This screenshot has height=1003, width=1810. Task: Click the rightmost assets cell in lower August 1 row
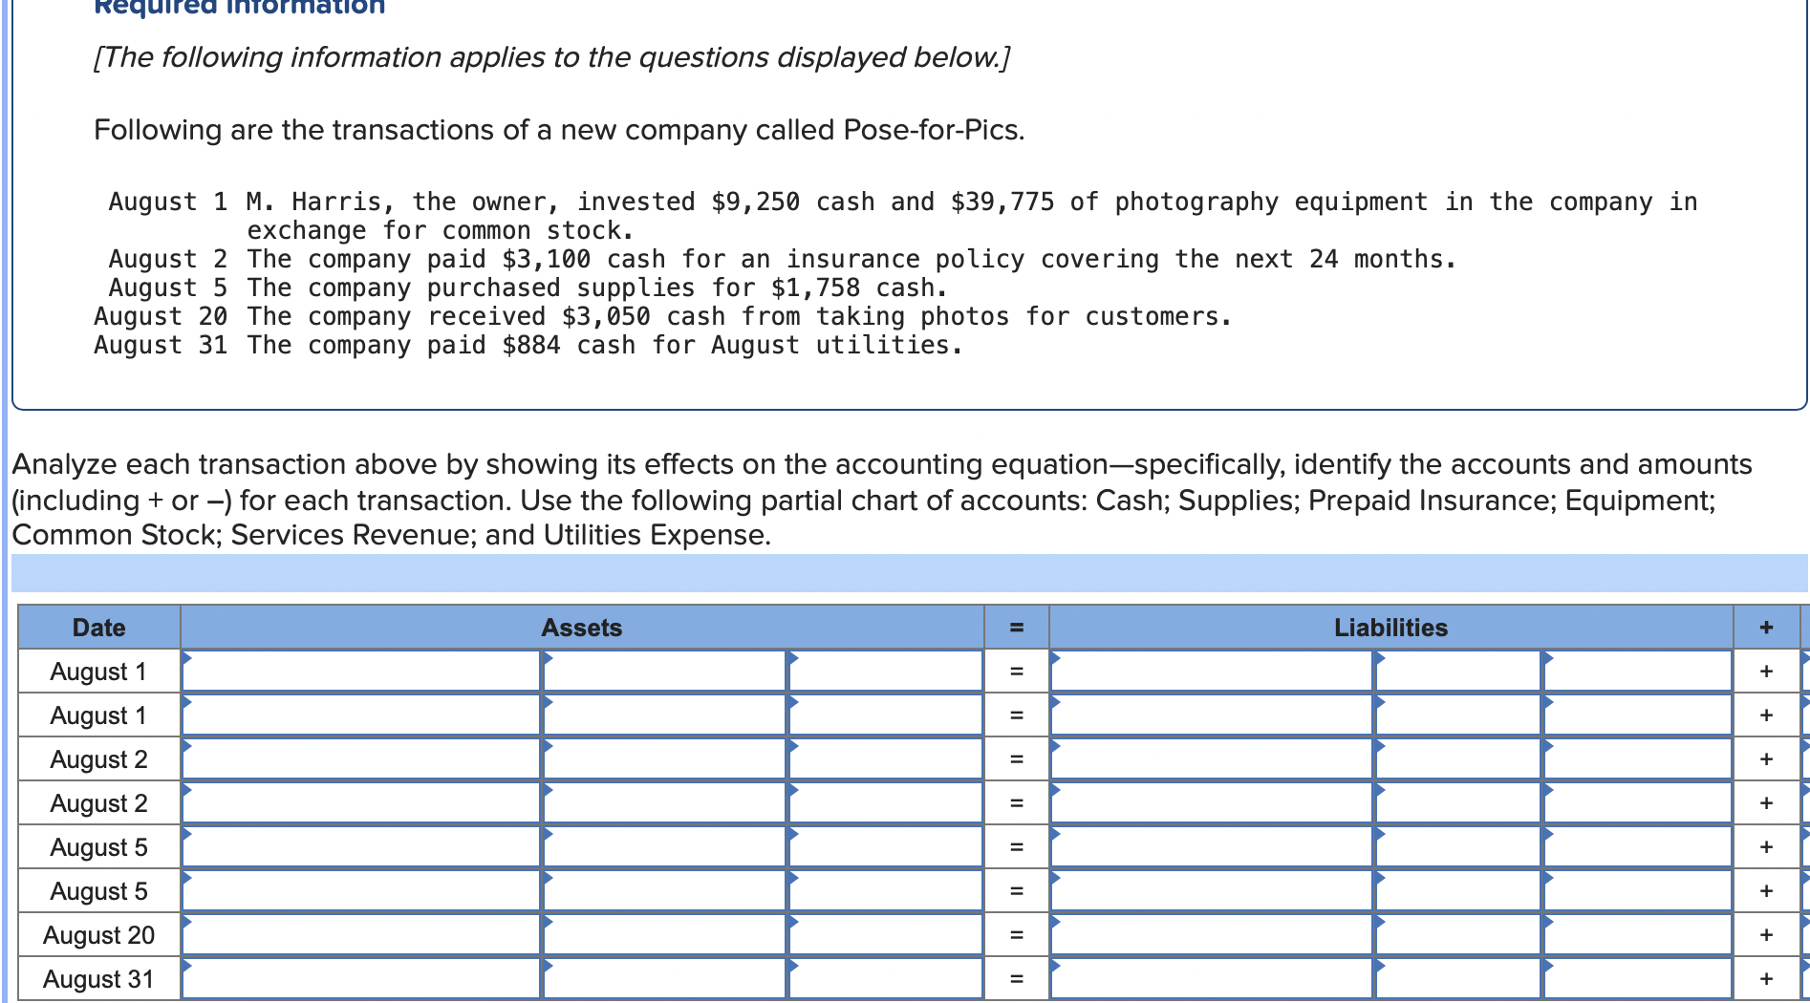click(886, 715)
